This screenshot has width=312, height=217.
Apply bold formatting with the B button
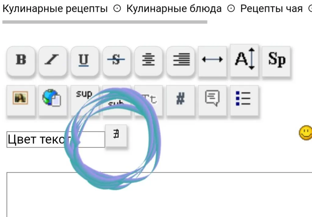click(20, 60)
